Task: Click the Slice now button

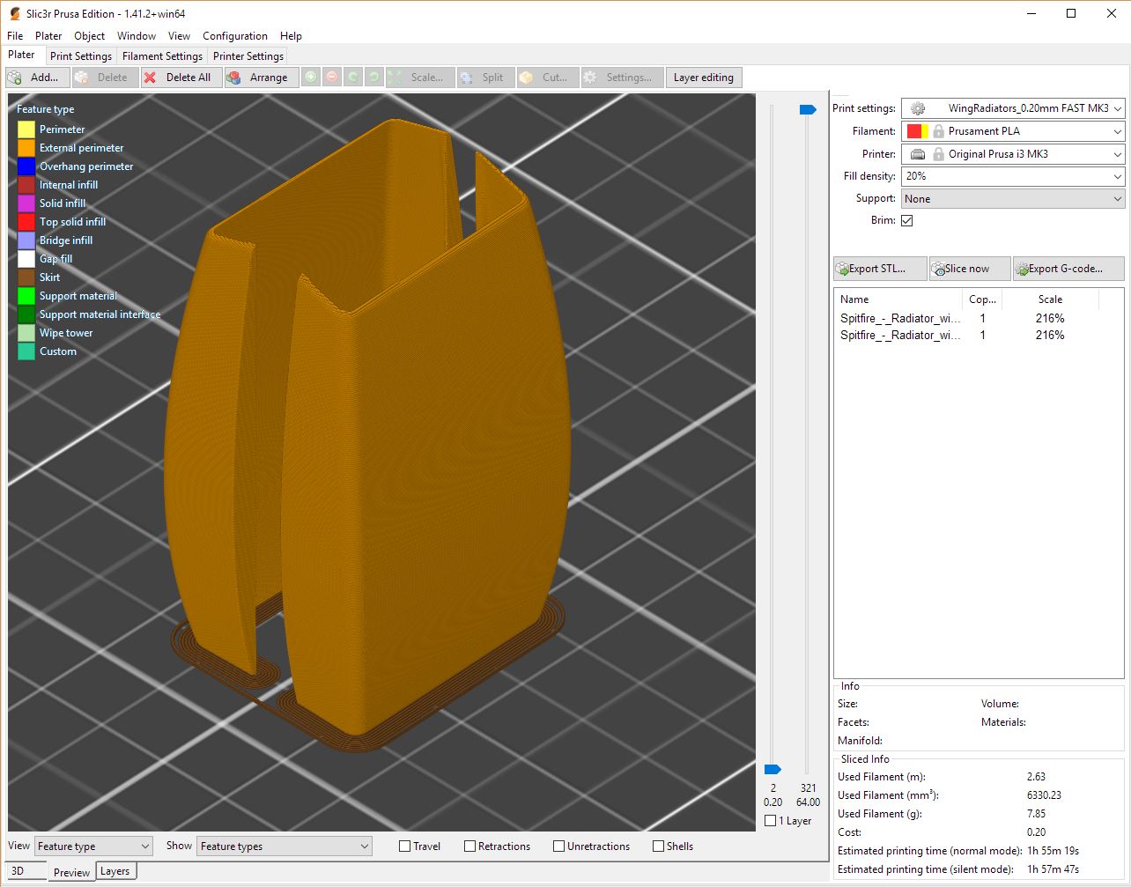Action: tap(969, 268)
